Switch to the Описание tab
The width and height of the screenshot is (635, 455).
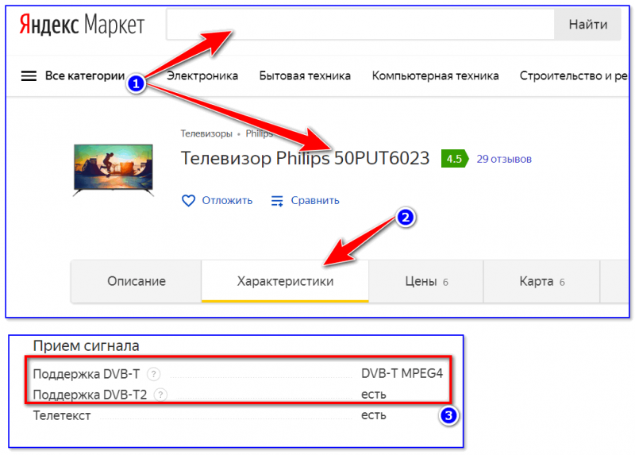click(137, 281)
